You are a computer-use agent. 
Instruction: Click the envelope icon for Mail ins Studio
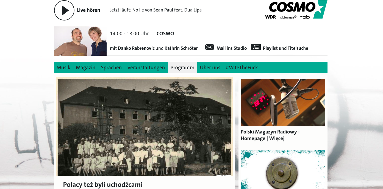pos(209,47)
